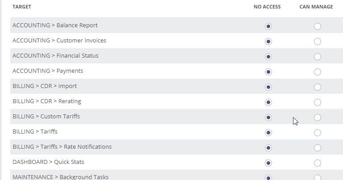Select Can Manage for CDR Rerating
This screenshot has height=180, width=343.
pyautogui.click(x=318, y=102)
